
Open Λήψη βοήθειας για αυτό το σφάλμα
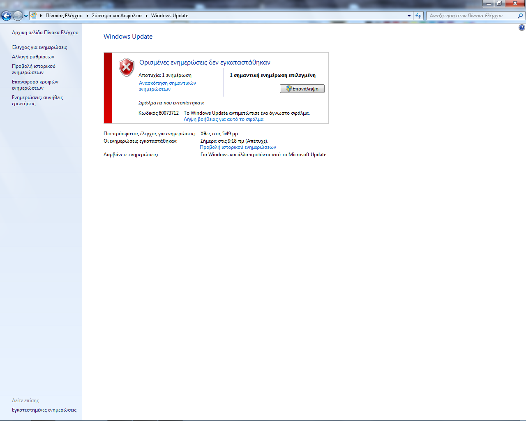point(224,119)
